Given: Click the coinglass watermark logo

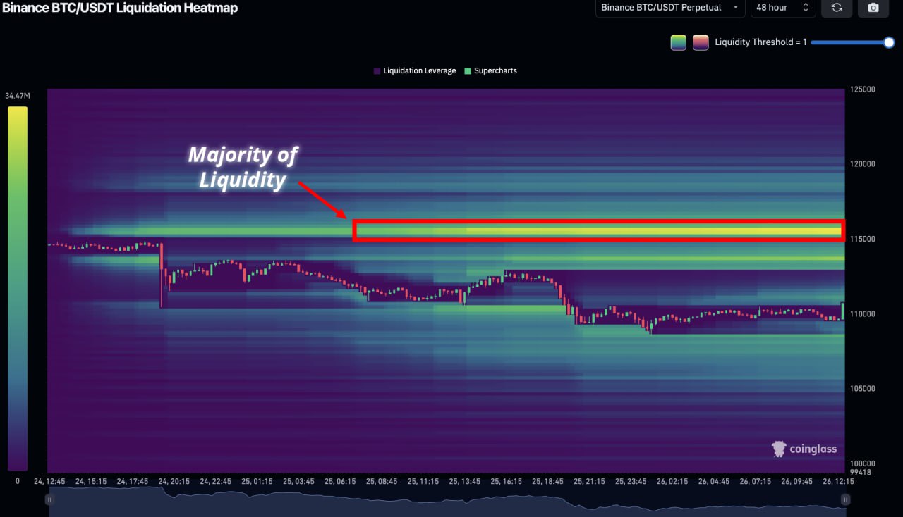Looking at the screenshot, I should coord(804,449).
